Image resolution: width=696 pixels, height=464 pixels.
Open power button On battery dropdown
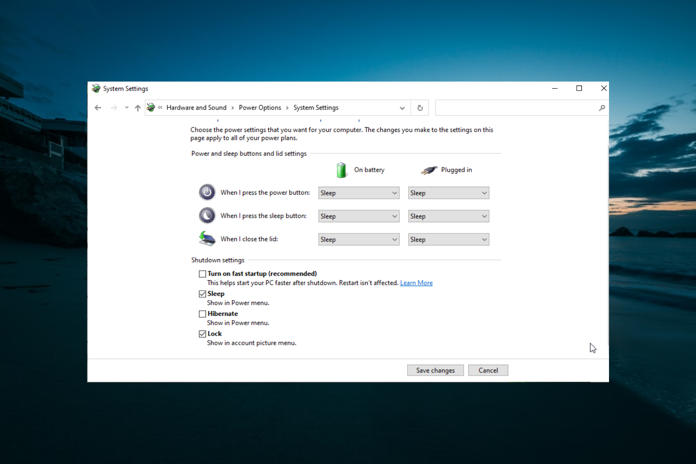click(x=359, y=193)
